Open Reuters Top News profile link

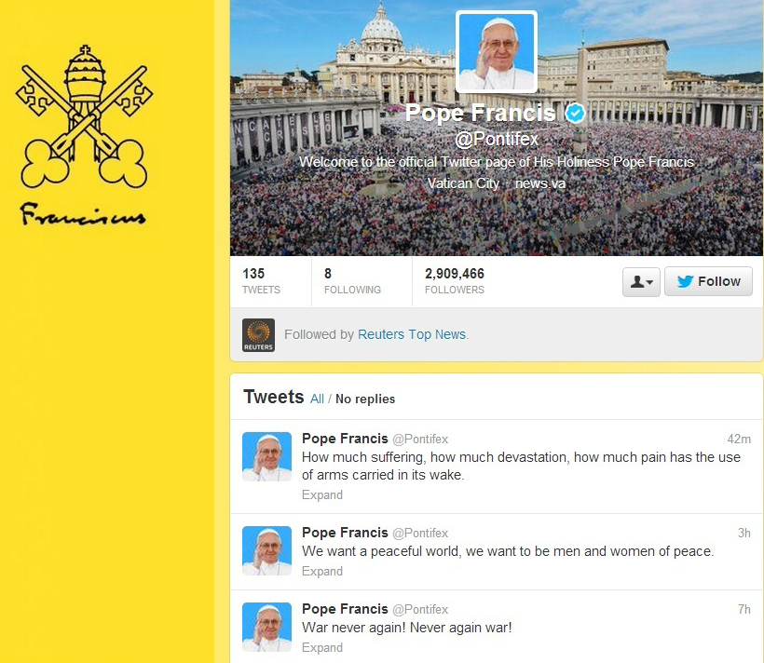412,334
